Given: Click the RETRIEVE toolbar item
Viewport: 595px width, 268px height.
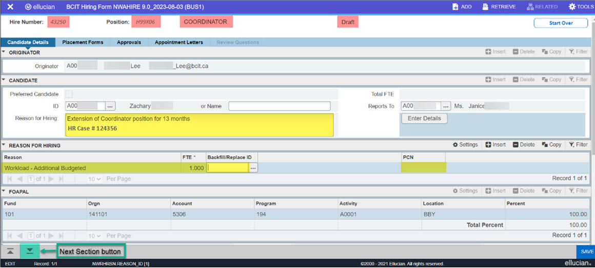Looking at the screenshot, I should tap(499, 7).
